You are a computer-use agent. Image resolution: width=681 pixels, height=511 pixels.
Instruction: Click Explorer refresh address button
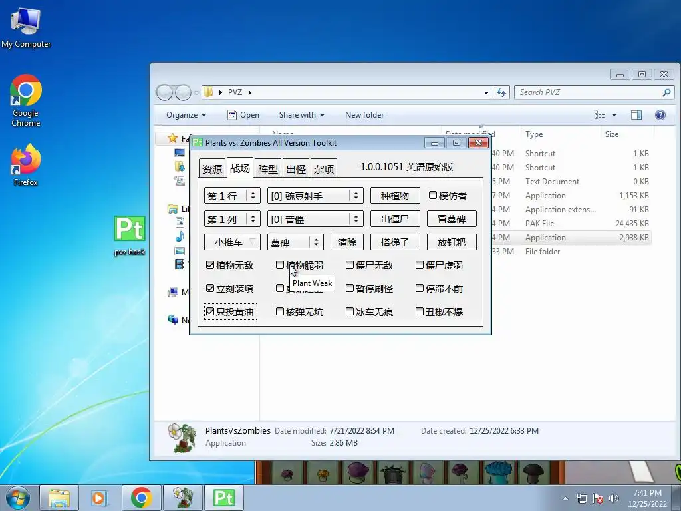click(501, 92)
